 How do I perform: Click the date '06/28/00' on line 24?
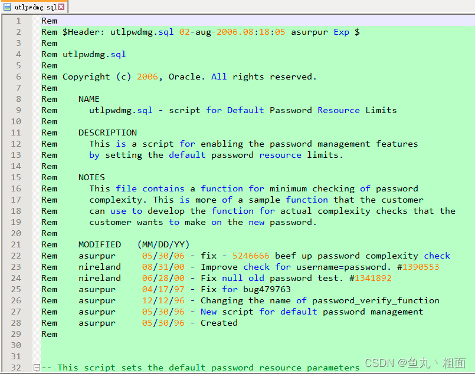coord(163,278)
